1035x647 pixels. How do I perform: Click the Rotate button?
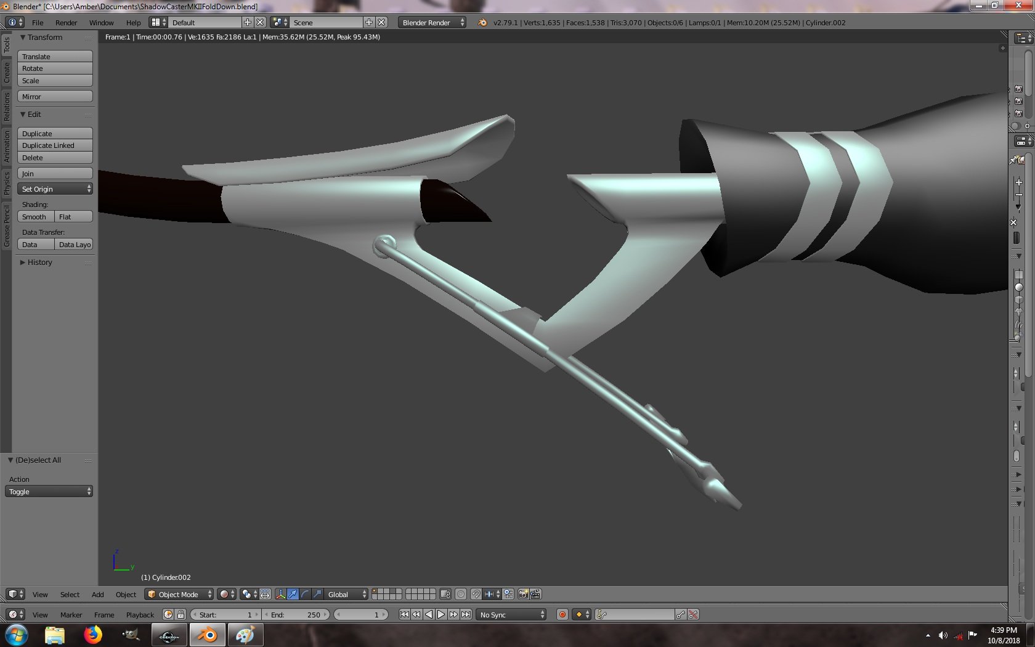click(55, 68)
